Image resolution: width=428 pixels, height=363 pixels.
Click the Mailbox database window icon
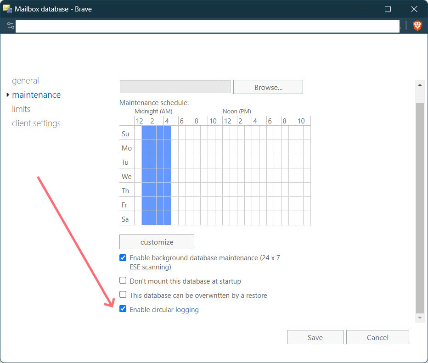tap(7, 9)
